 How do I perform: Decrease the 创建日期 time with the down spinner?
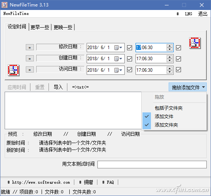pos(169,60)
